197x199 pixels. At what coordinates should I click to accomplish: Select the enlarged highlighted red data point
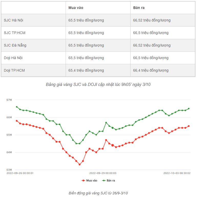coord(112,145)
